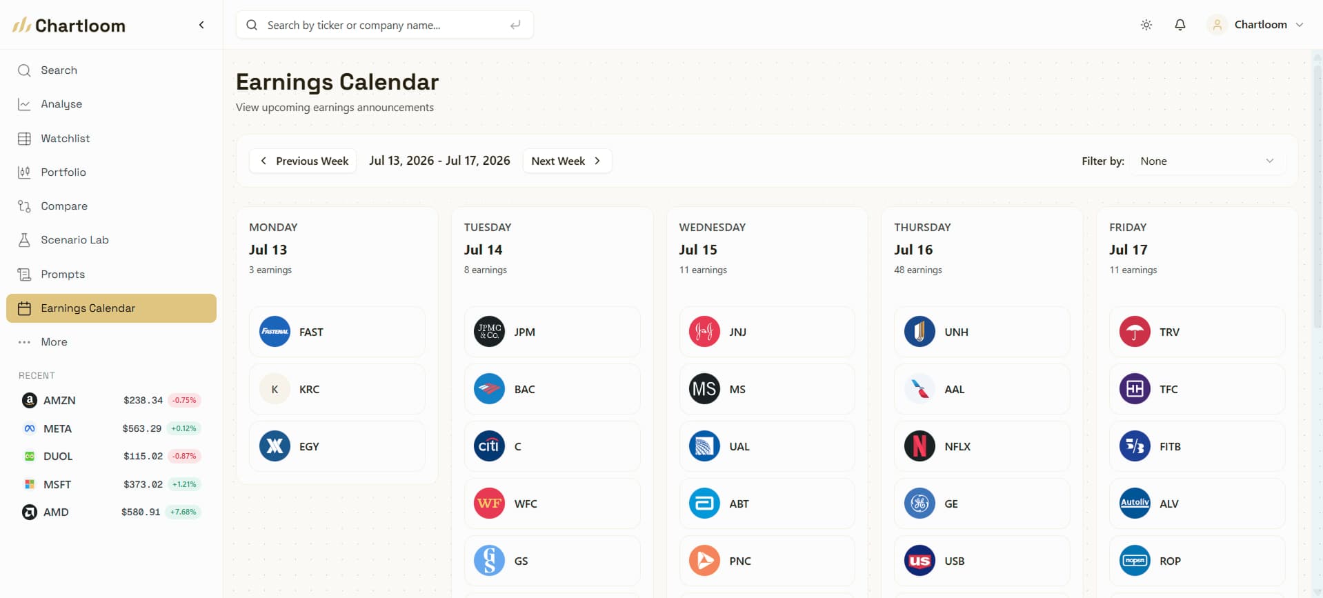Open Scenario Lab

111,240
